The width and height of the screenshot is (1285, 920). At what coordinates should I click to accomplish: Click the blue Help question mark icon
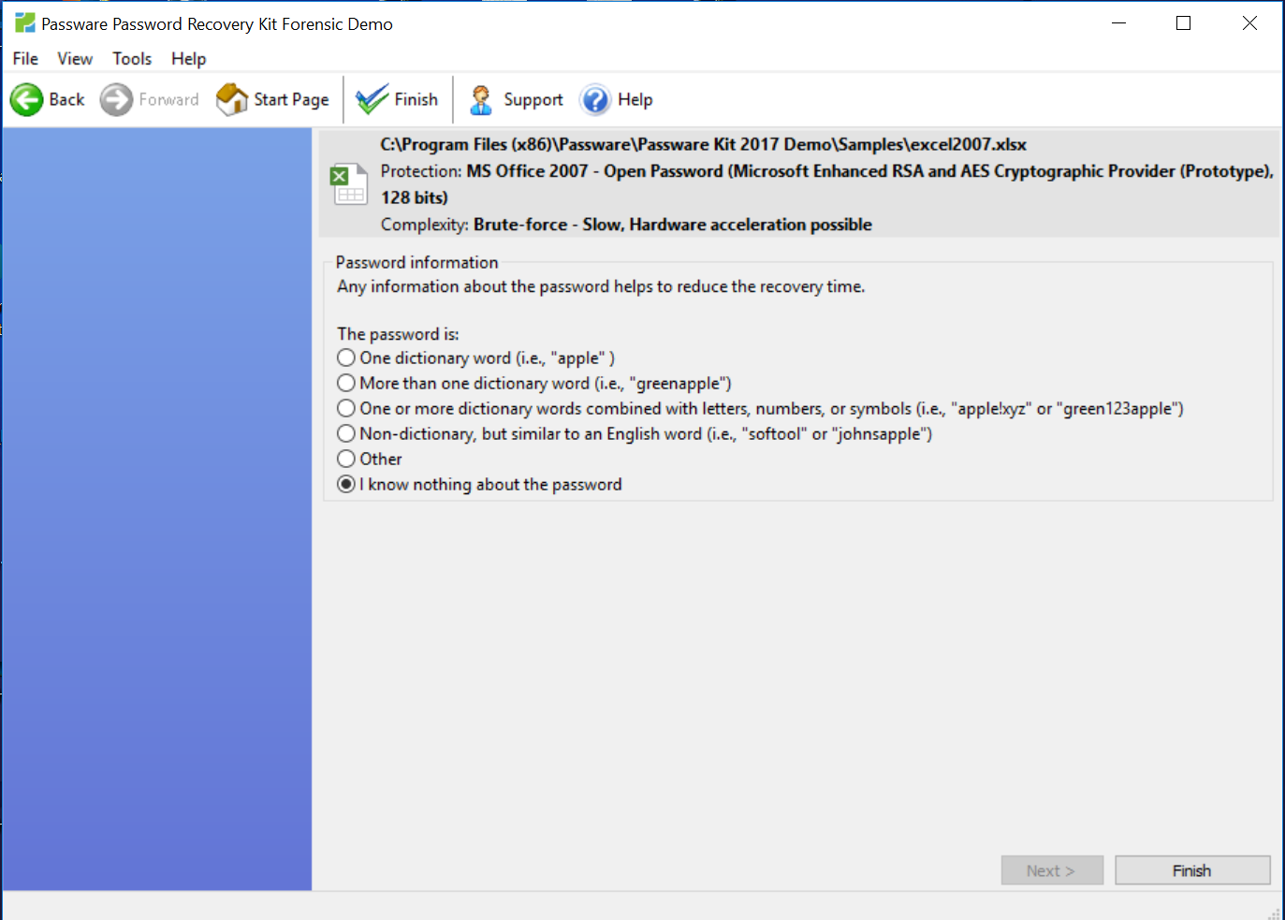pos(595,99)
